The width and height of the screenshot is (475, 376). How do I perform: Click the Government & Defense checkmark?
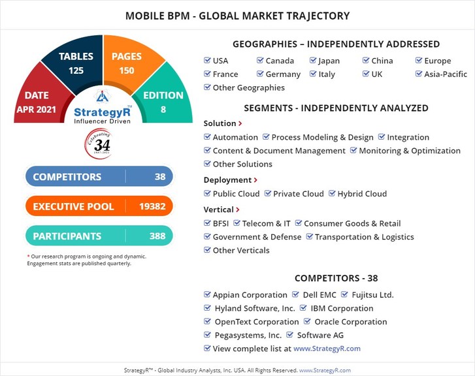pyautogui.click(x=207, y=236)
